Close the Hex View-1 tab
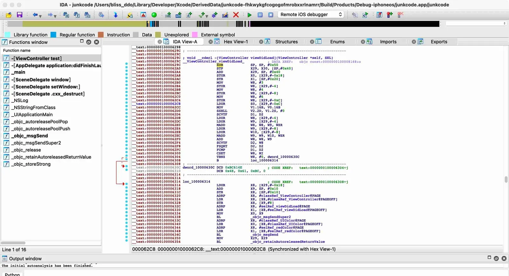This screenshot has width=509, height=276. 211,42
